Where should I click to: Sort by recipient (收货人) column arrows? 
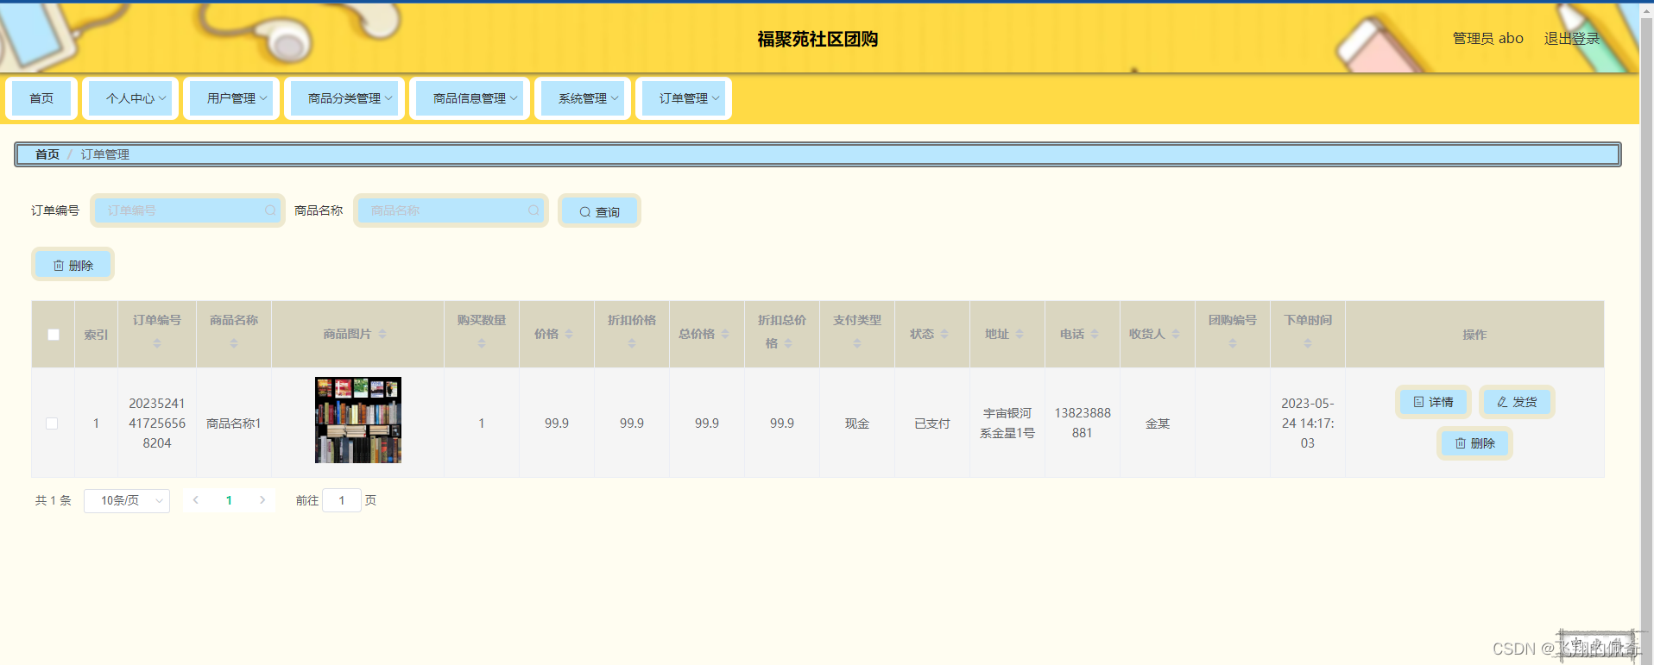tap(1176, 334)
